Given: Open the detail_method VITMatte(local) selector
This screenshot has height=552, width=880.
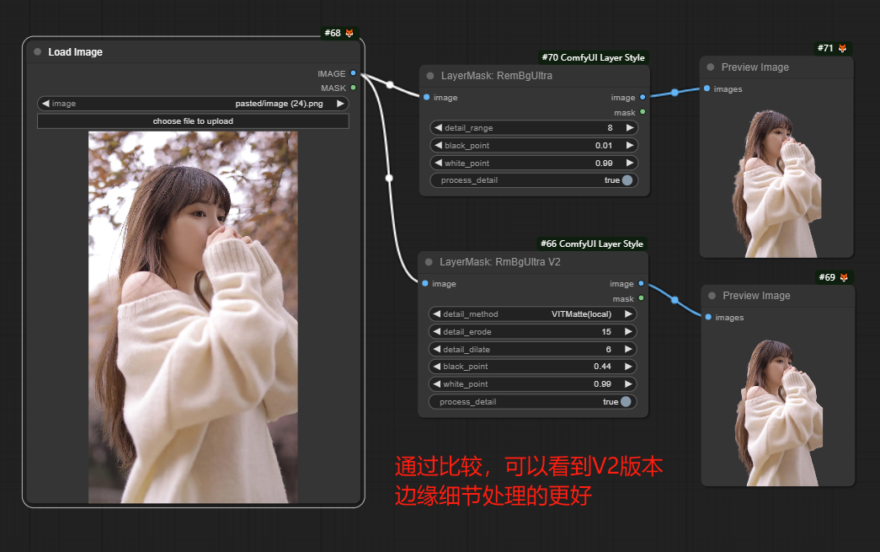Looking at the screenshot, I should pos(532,314).
